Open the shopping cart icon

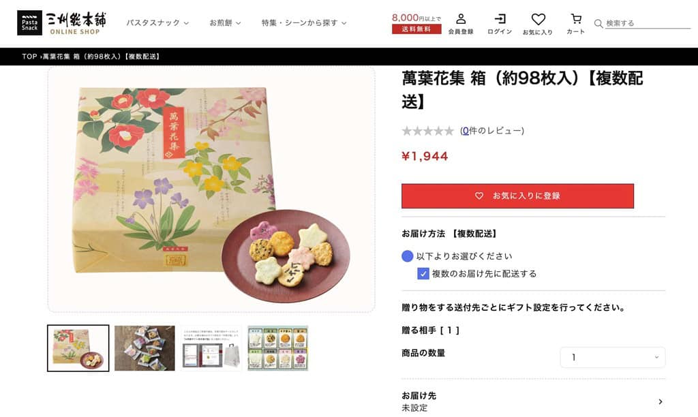(575, 19)
